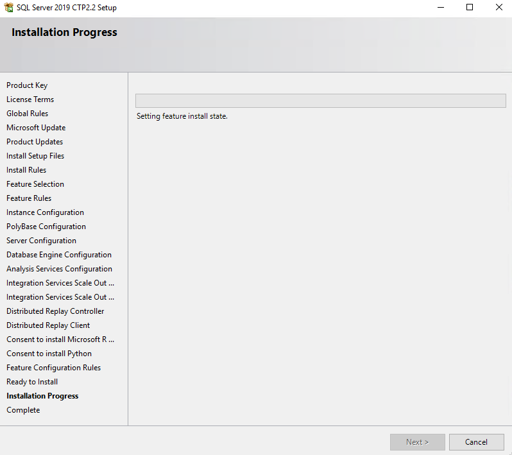The height and width of the screenshot is (455, 512).
Task: Select the PolyBase Configuration step
Action: tap(46, 227)
